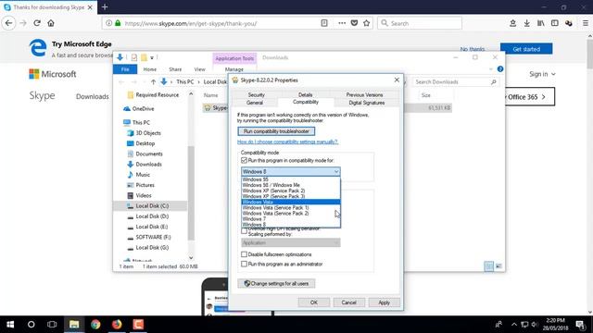Open the Previous Versions tab
Viewport: 593px width, 333px height.
pyautogui.click(x=364, y=94)
